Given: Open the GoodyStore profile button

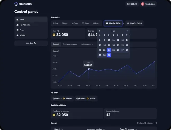Looking at the screenshot, I should pyautogui.click(x=148, y=4).
